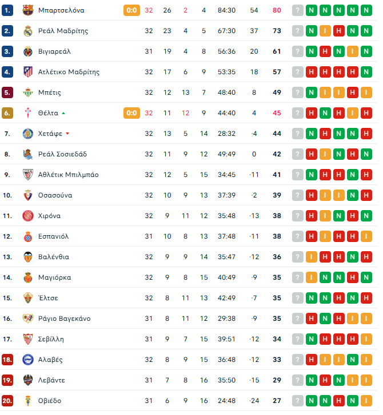383x415 pixels.
Task: Open the Ράγιο Βαγεκάνο team page
Action: click(x=64, y=319)
